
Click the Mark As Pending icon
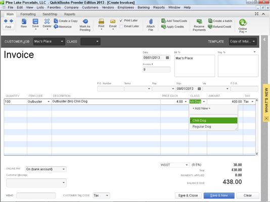coord(85,21)
